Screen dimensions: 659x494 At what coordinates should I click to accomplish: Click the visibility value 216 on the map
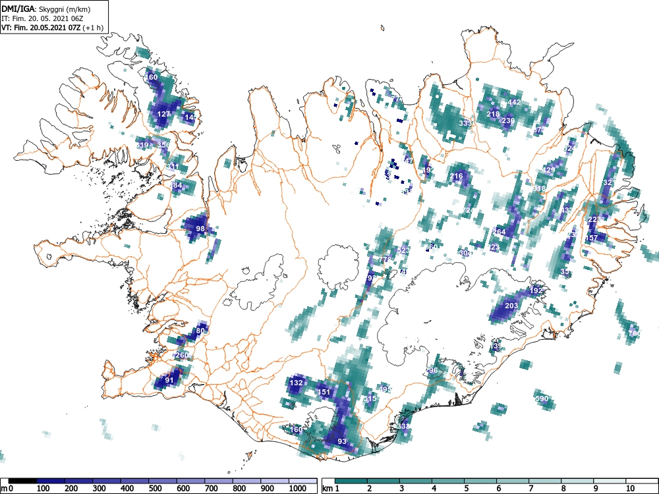pos(457,176)
